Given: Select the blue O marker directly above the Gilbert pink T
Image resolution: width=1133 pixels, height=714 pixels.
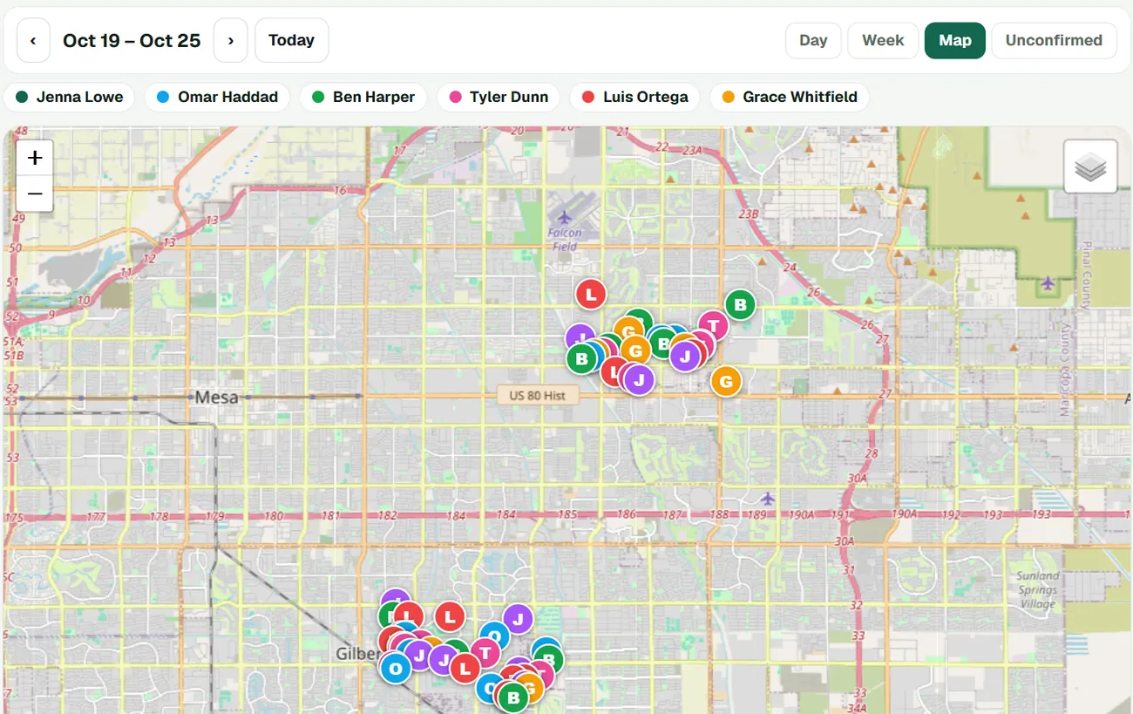Looking at the screenshot, I should [493, 636].
